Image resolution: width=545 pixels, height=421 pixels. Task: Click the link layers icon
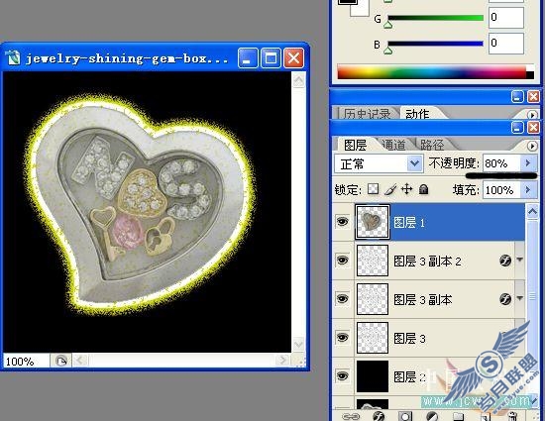(351, 416)
